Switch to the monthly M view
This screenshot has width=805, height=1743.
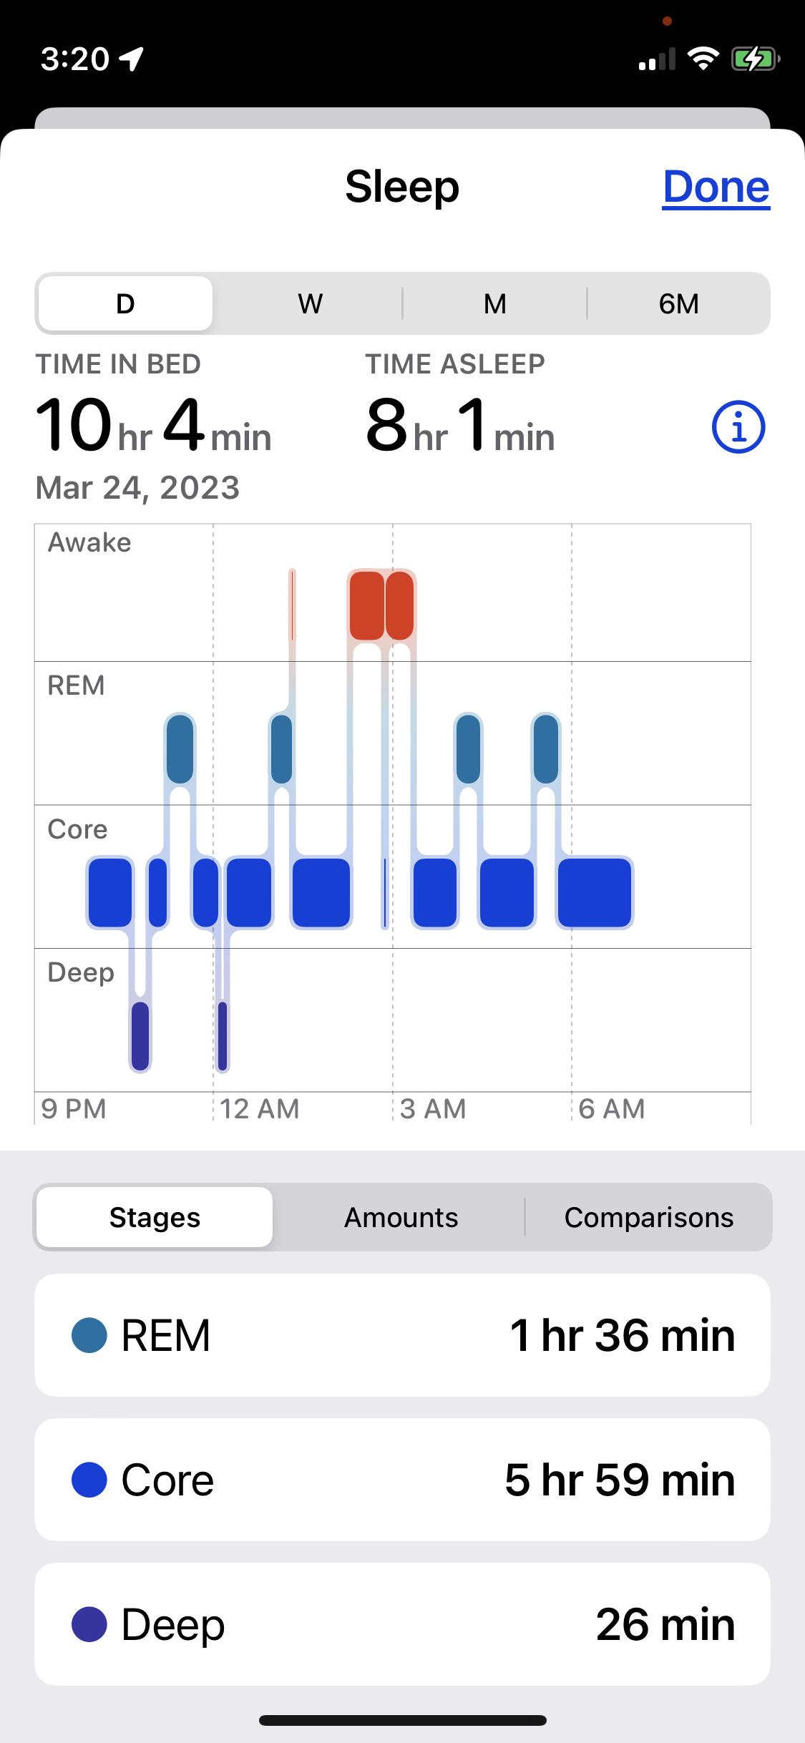[494, 303]
